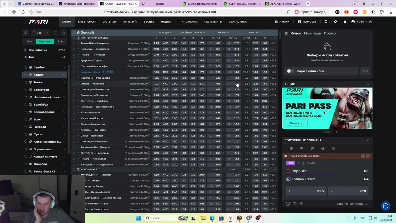Image resolution: width=396 pixels, height=223 pixels.
Task: Toggle video broadcasts filter icon in sidebar
Action: click(x=55, y=33)
